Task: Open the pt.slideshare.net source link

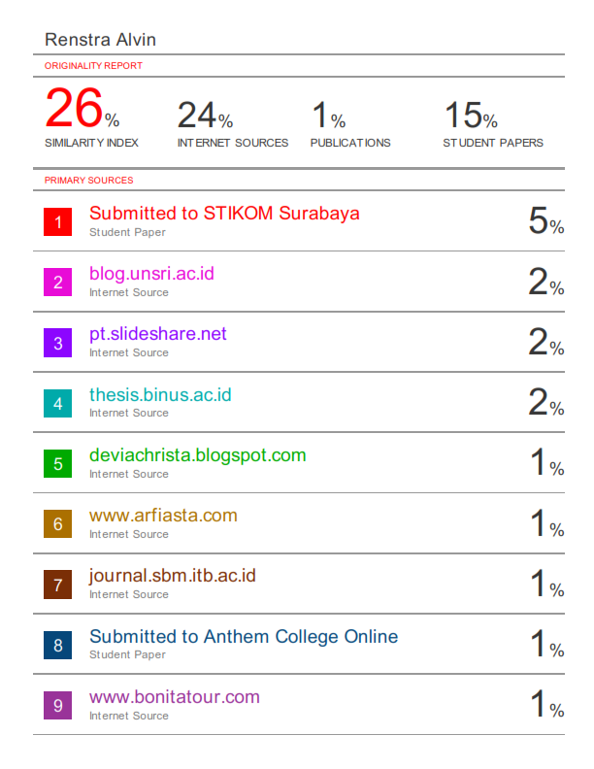Action: 158,334
